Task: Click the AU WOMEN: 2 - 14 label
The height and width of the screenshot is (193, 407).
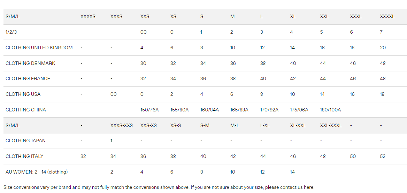Action: [37, 172]
